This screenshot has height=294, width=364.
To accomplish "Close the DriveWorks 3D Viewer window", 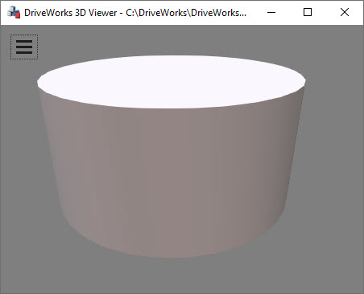I will (345, 12).
